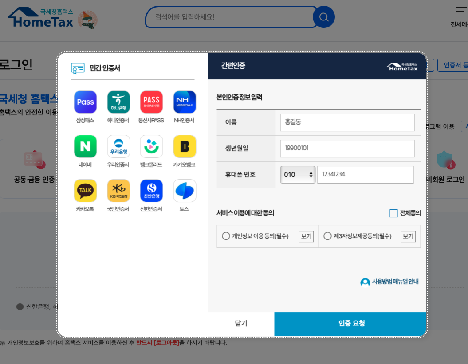
Task: Open the 010 phone prefix dropdown
Action: click(x=298, y=175)
